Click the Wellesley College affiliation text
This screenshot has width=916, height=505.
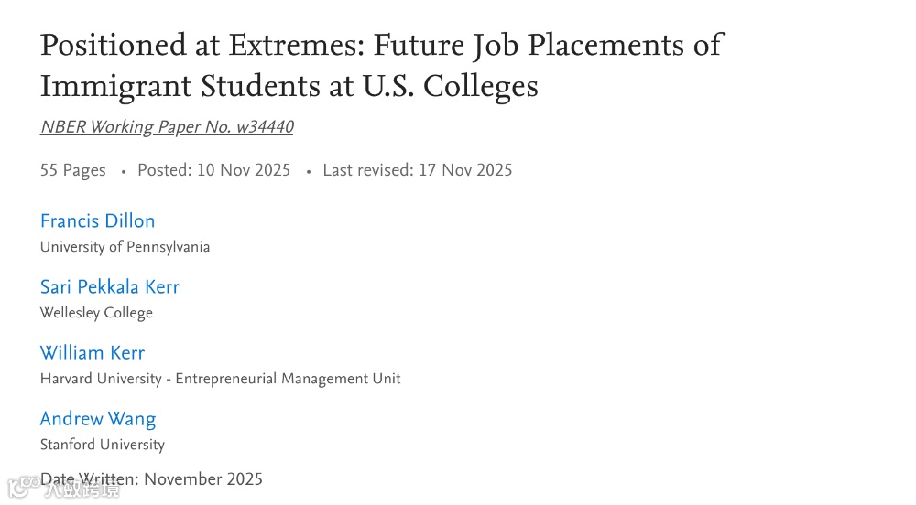[96, 313]
